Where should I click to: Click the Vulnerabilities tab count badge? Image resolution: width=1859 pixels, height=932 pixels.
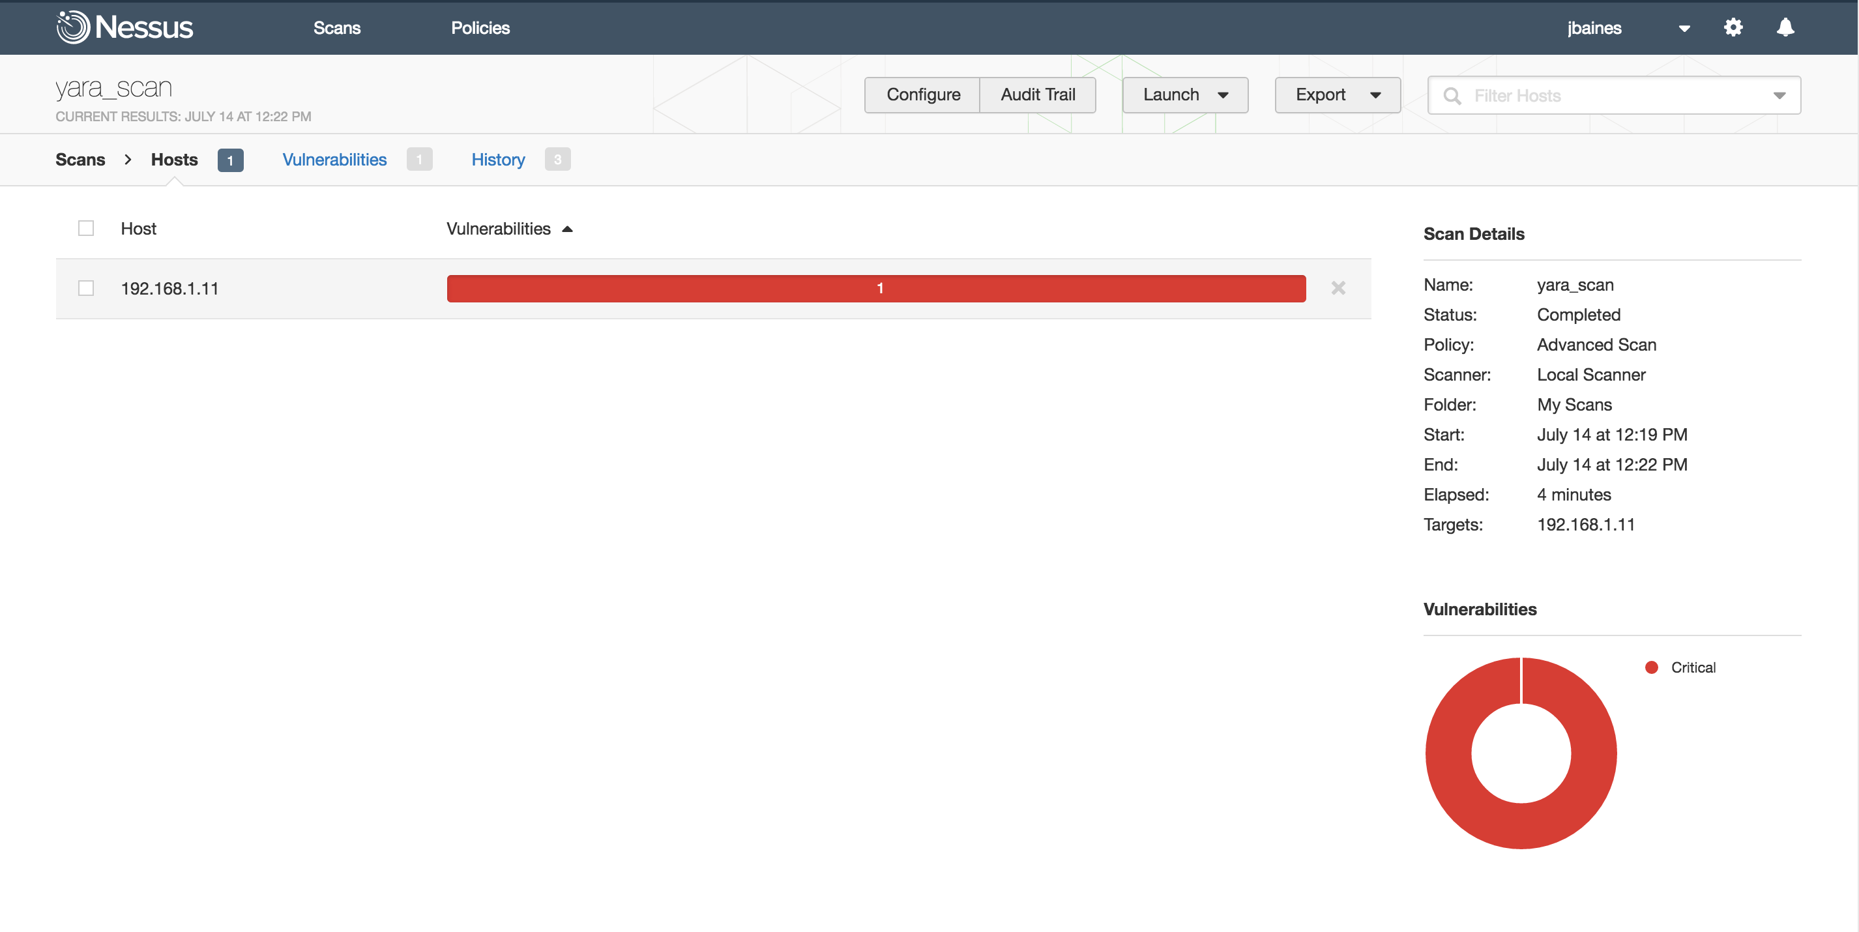coord(419,160)
